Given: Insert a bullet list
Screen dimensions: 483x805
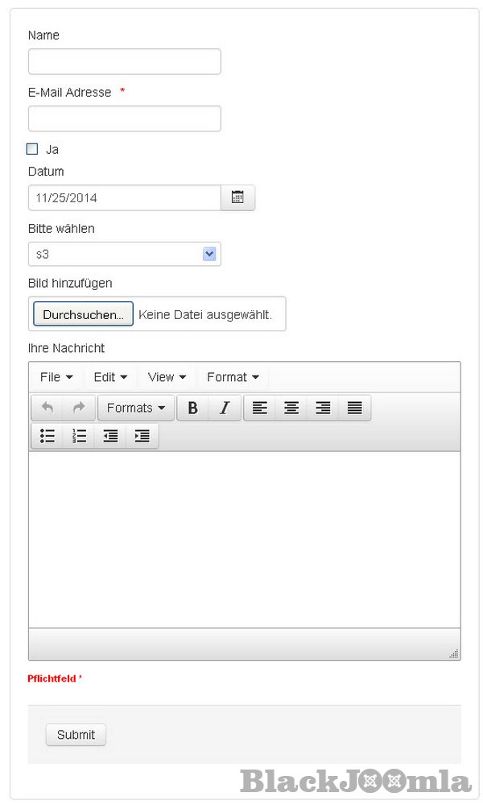Looking at the screenshot, I should pyautogui.click(x=47, y=436).
